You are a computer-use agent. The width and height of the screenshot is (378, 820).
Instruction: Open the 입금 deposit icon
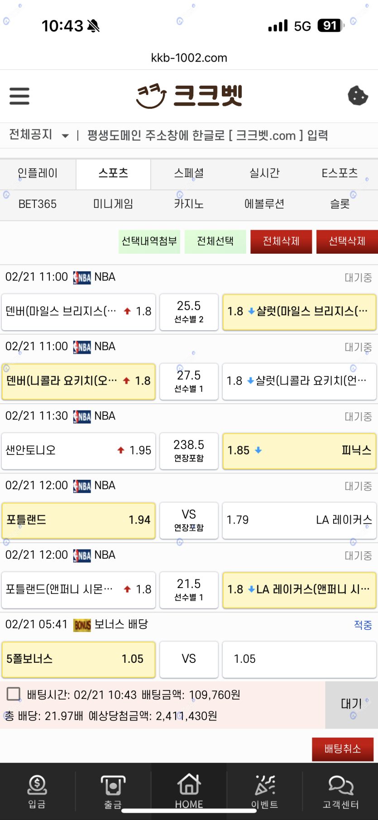(37, 791)
